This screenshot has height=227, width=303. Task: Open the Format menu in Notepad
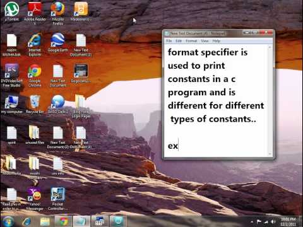(x=191, y=41)
